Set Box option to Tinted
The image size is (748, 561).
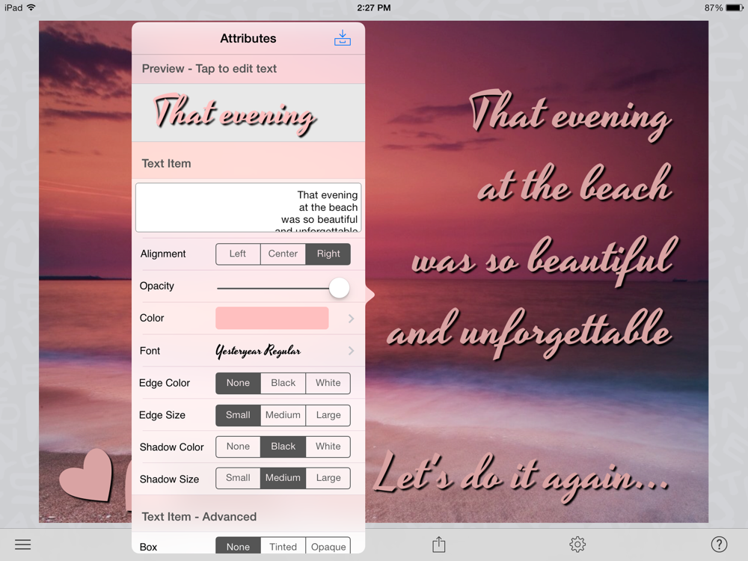point(283,546)
